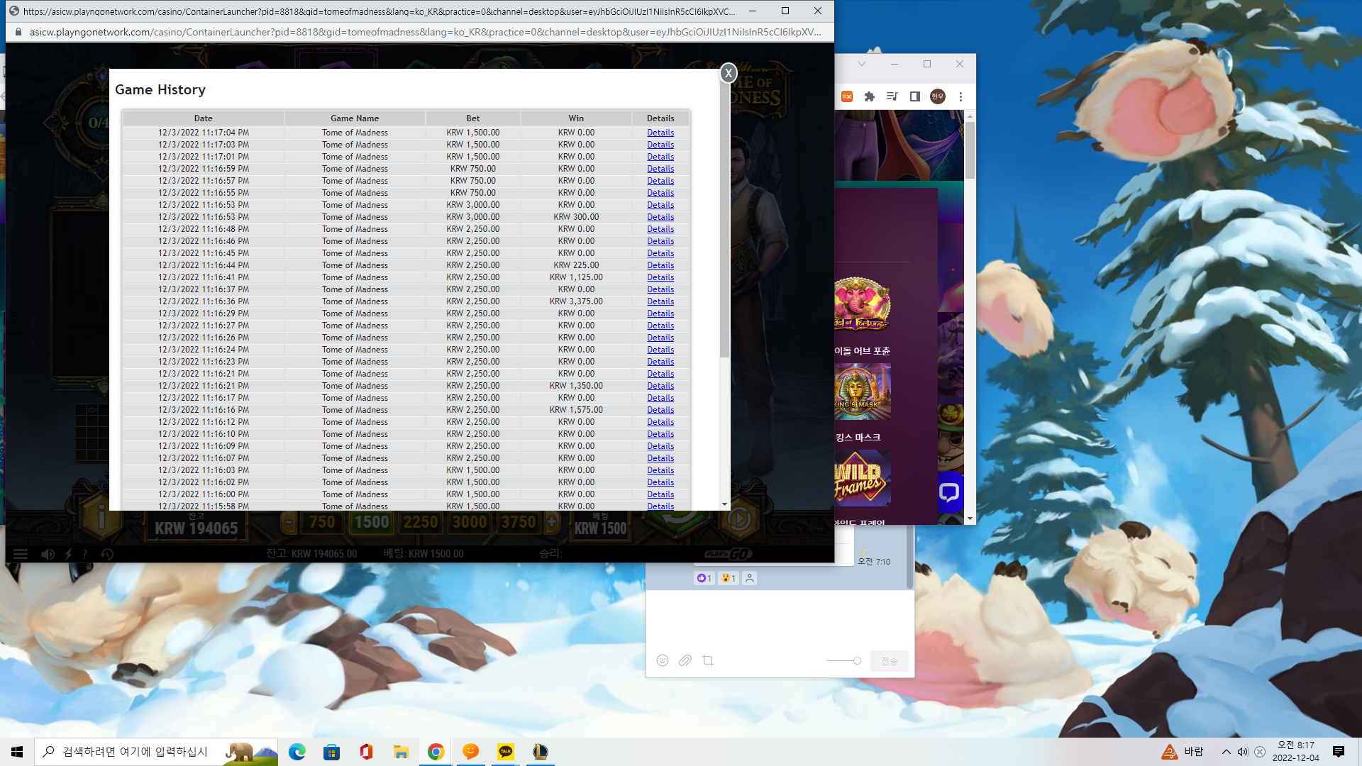Viewport: 1362px width, 766px height.
Task: Open Microsoft Edge from the taskbar
Action: click(x=297, y=752)
